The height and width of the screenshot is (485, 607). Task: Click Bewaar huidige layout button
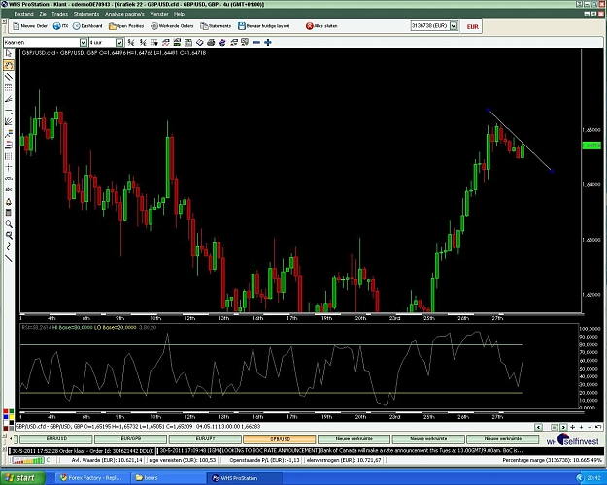[x=263, y=26]
